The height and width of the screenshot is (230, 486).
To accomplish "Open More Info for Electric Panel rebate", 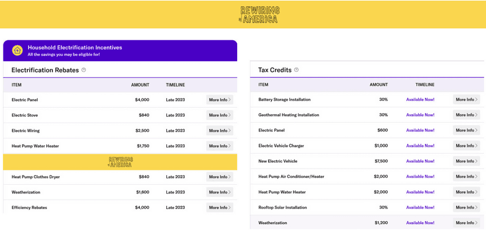I will [x=220, y=99].
